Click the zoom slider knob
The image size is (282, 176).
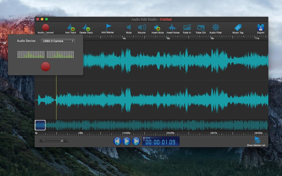pyautogui.click(x=62, y=141)
